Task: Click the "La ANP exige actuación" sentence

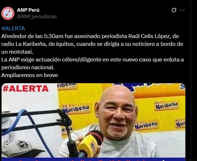Action: (92, 63)
